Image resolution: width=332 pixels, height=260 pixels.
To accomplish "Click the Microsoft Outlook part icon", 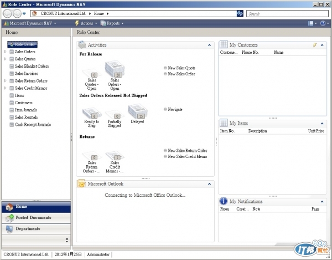I will point(81,183).
